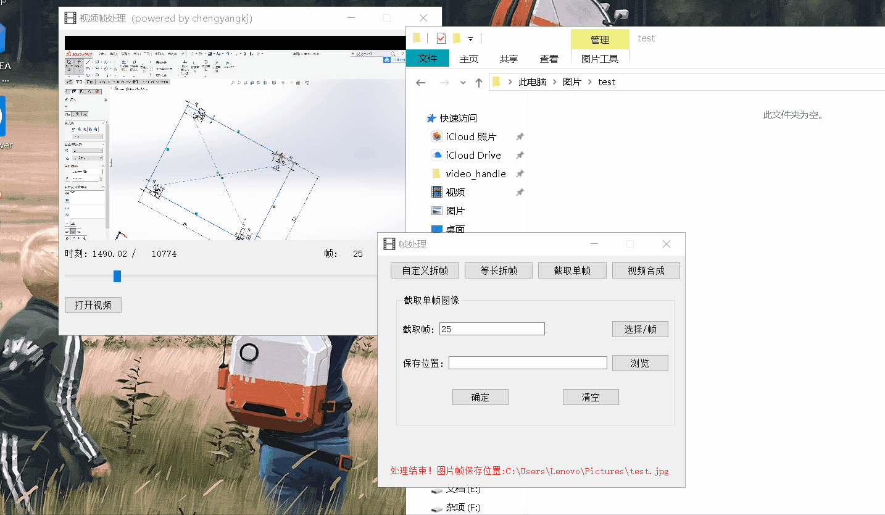Click the 时刻 timestamp readout
The height and width of the screenshot is (515, 885).
click(x=121, y=254)
